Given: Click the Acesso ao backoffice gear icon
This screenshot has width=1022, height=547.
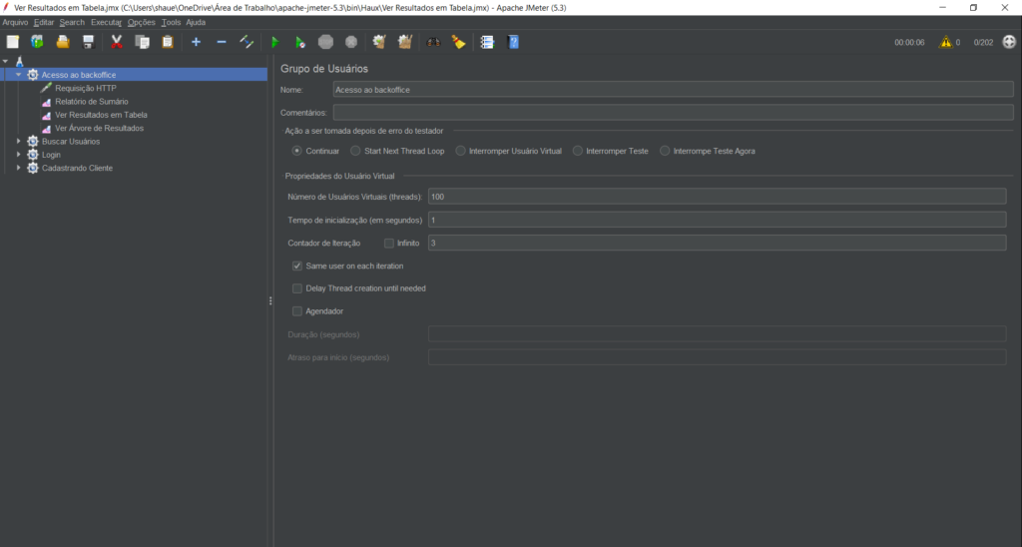Looking at the screenshot, I should (x=33, y=75).
